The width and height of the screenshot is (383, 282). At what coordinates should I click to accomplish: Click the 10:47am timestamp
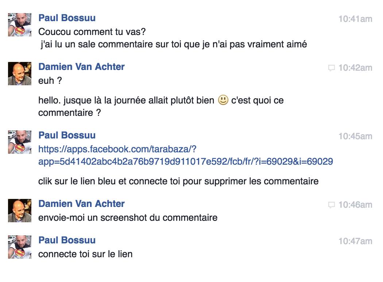355,241
